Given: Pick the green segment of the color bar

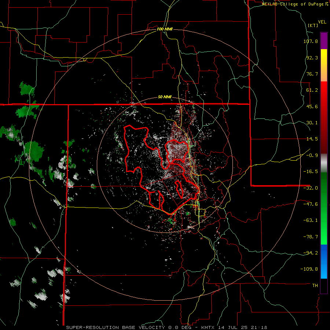Looking at the screenshot, I should 324,208.
